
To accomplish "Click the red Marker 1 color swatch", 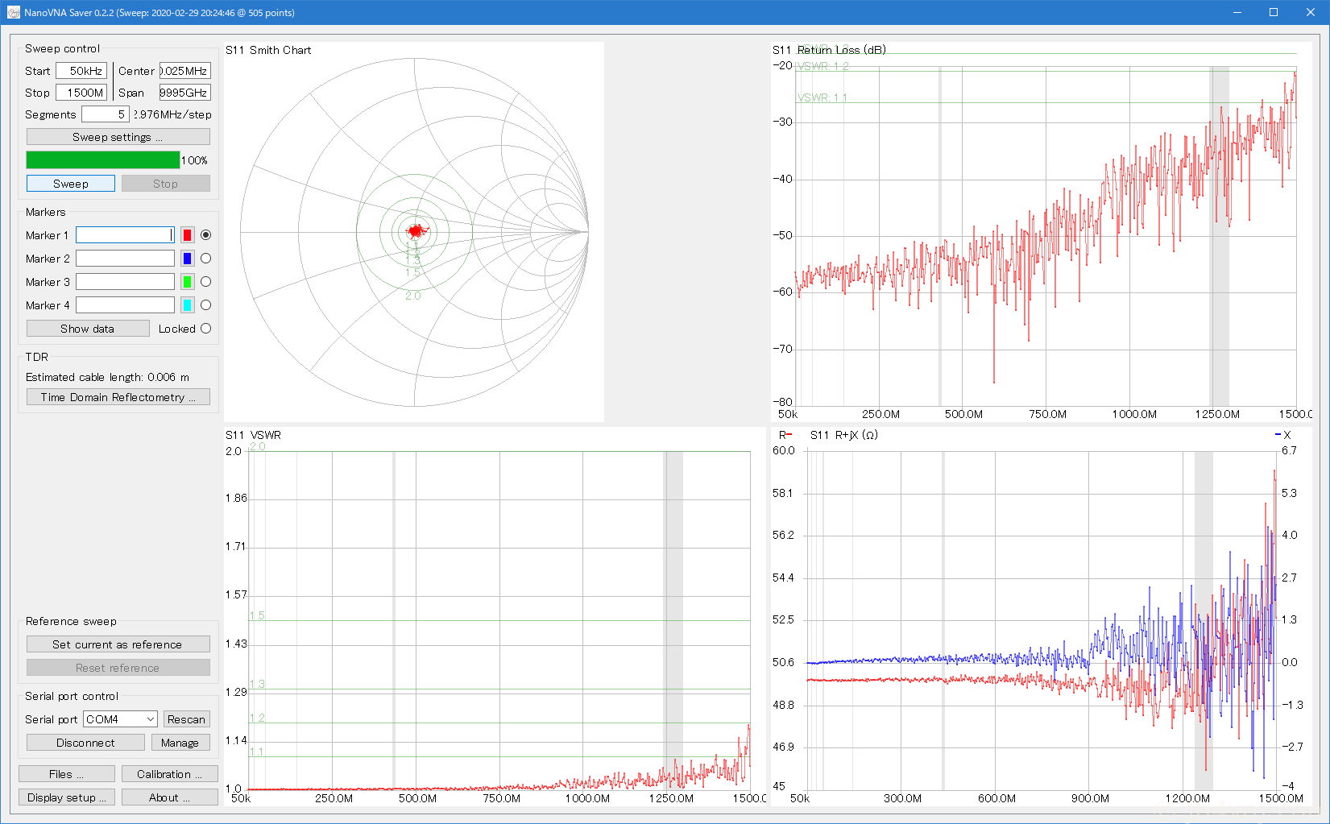I will (x=187, y=235).
